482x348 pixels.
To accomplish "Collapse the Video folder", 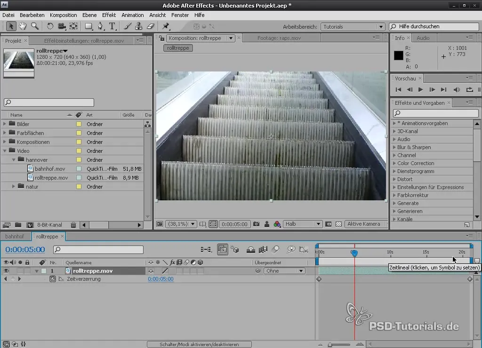I will (4, 151).
